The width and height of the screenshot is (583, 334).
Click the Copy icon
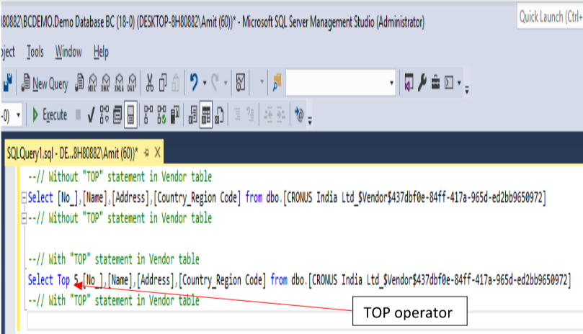click(162, 83)
